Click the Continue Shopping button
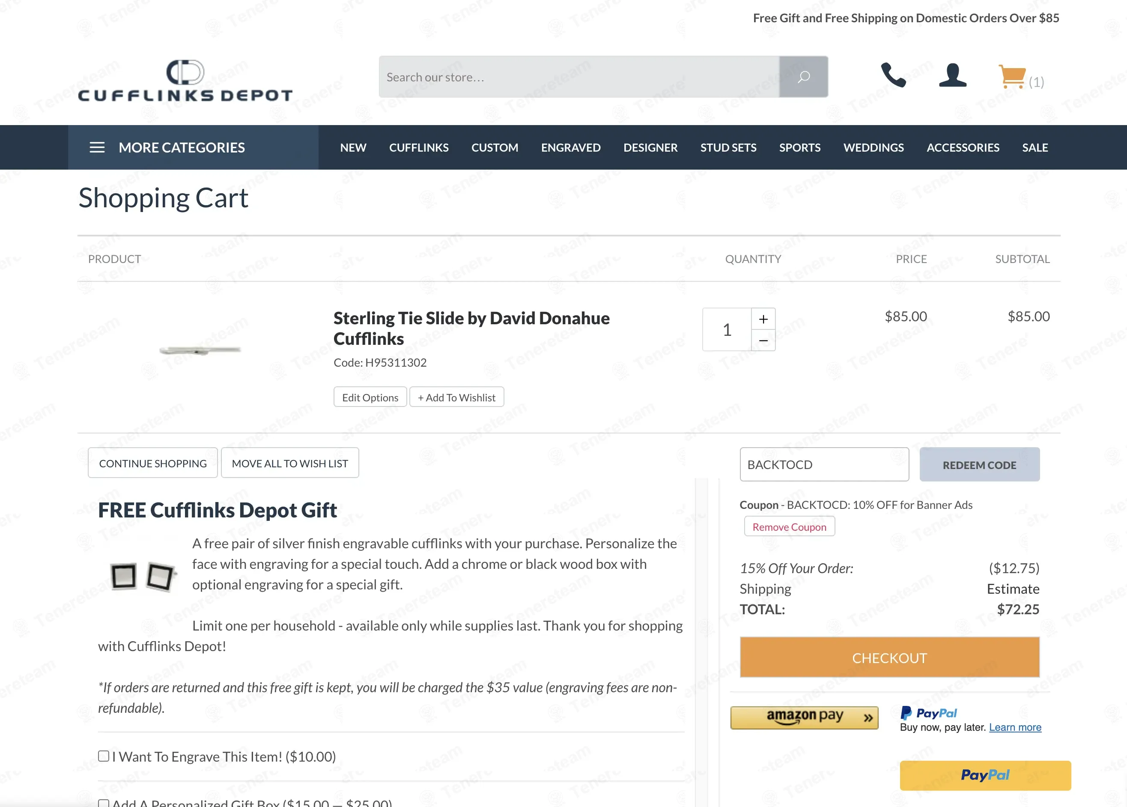 point(153,463)
